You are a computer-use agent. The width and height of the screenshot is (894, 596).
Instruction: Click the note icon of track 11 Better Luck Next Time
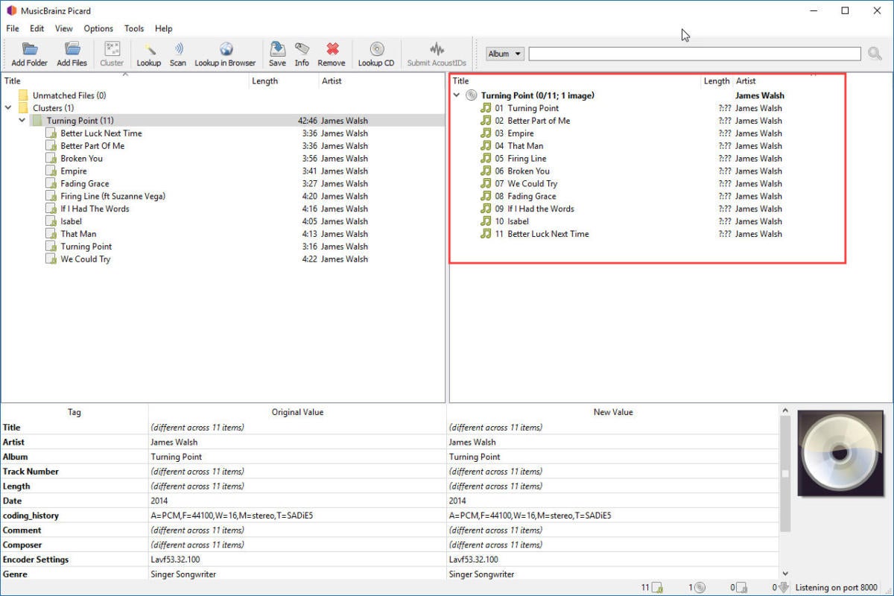tap(486, 234)
